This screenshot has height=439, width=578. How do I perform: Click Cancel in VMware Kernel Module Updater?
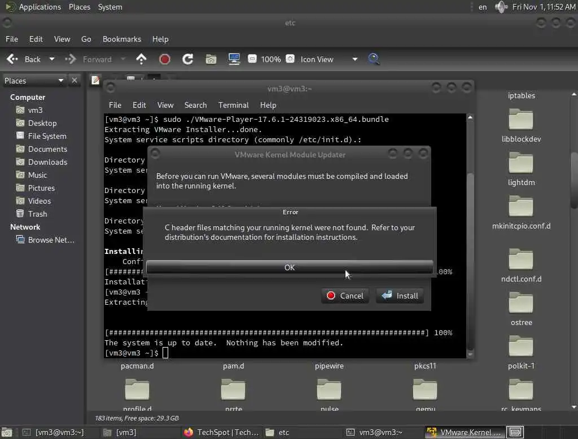point(345,296)
